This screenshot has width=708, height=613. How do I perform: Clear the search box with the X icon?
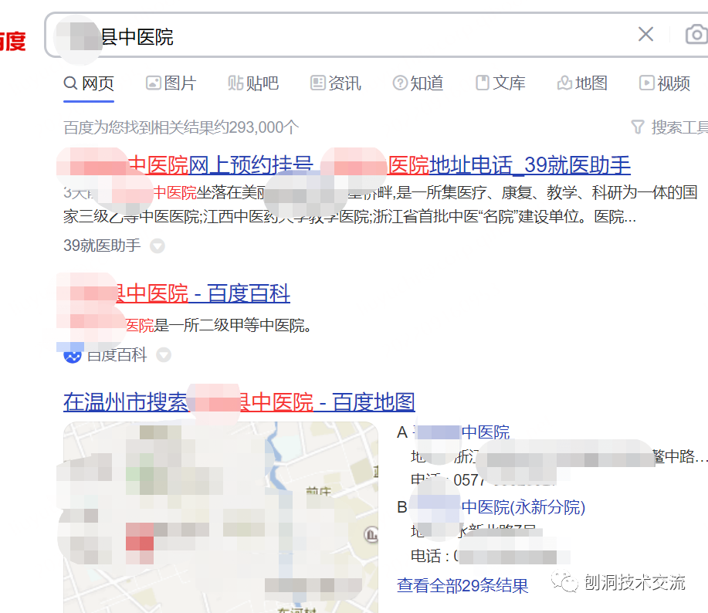coord(645,34)
